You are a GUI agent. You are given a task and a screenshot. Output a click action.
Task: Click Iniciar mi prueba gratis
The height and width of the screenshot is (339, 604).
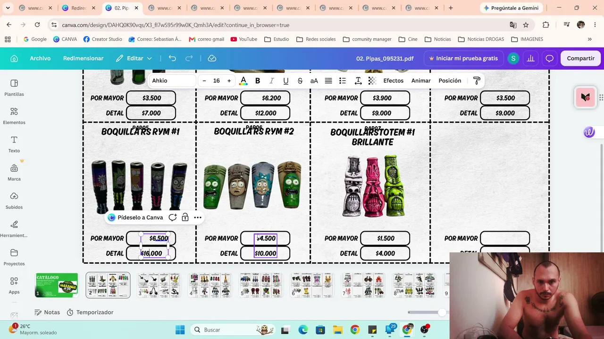coord(463,58)
